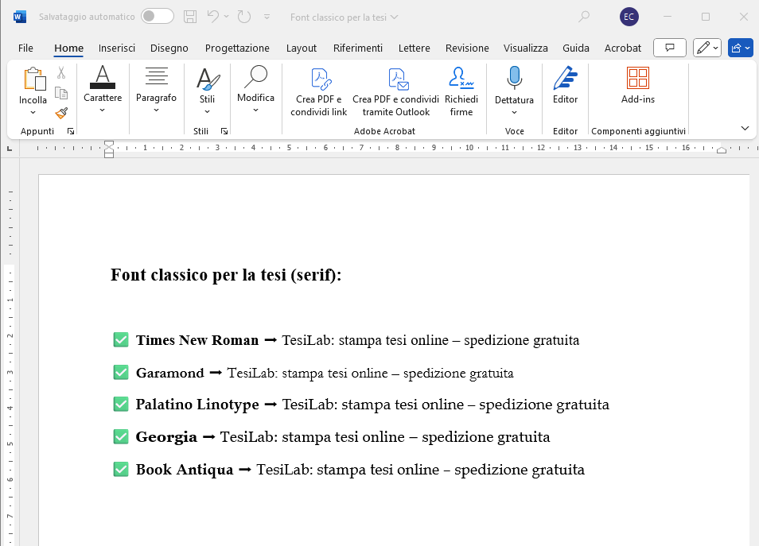Image resolution: width=759 pixels, height=546 pixels.
Task: Open the Editor tool
Action: (565, 86)
